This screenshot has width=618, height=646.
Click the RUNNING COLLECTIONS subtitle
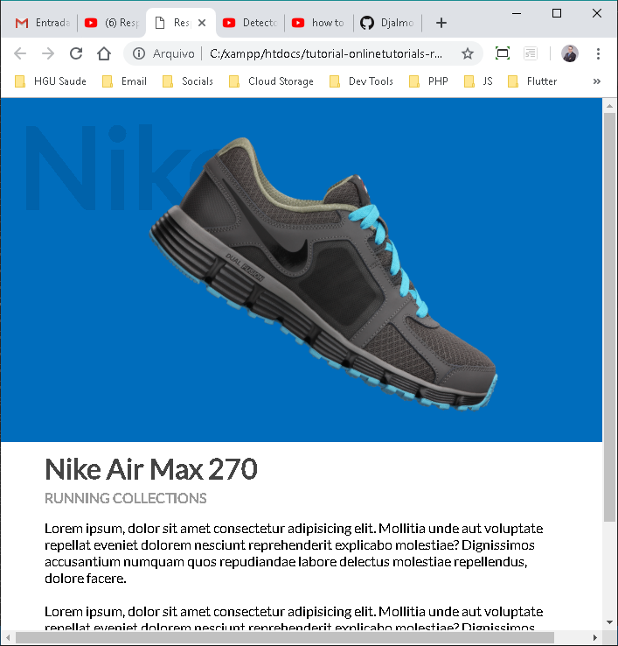[126, 498]
